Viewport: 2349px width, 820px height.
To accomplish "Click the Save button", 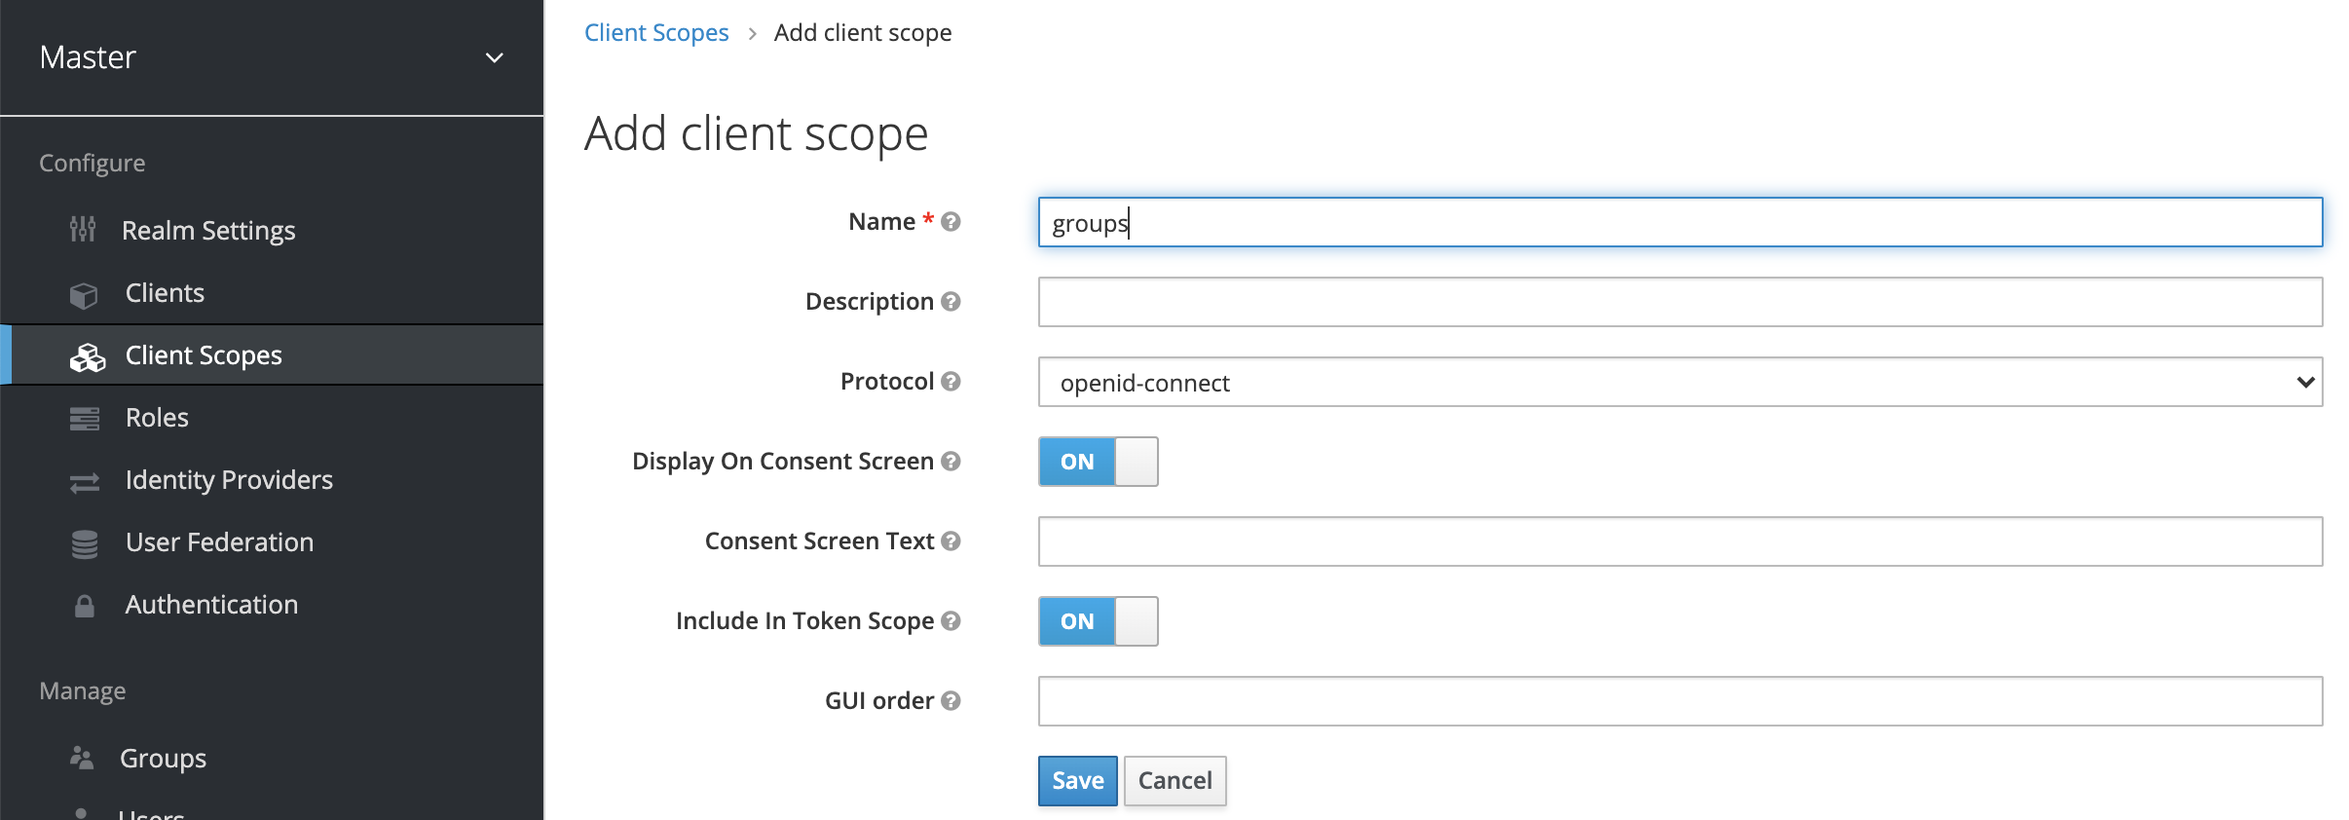I will tap(1078, 781).
